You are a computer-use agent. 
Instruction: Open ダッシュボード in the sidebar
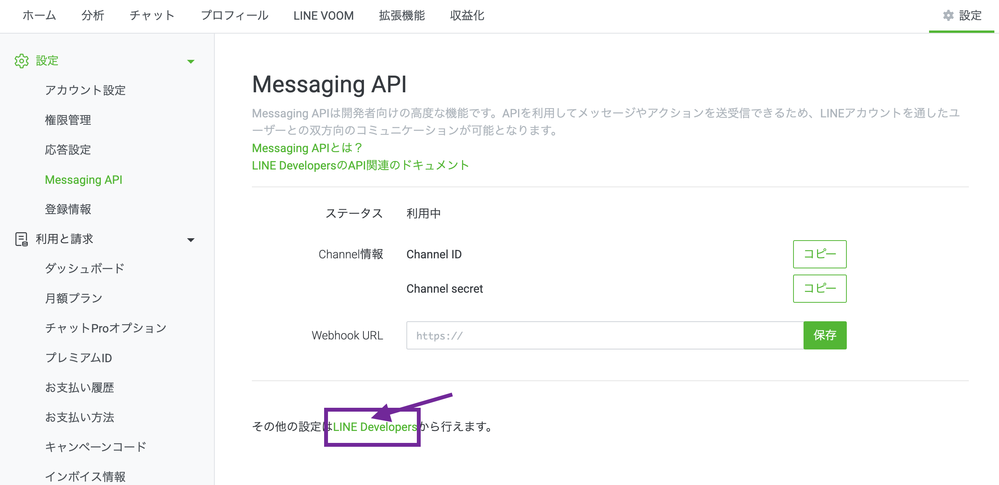coord(85,268)
